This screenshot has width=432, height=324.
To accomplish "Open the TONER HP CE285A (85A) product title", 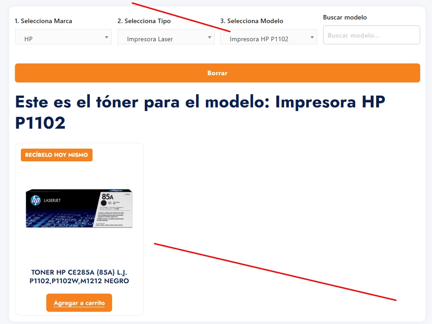I will click(x=79, y=276).
